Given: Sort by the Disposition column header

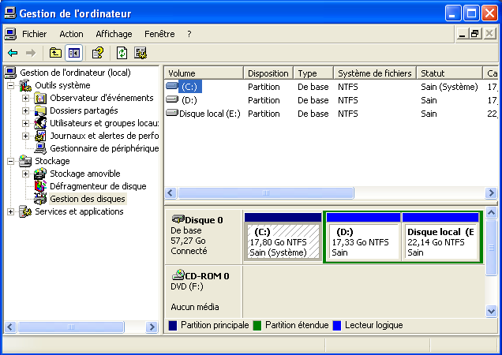Looking at the screenshot, I should coord(268,73).
